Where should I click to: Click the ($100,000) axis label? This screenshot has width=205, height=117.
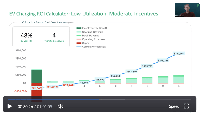[x=20, y=91]
